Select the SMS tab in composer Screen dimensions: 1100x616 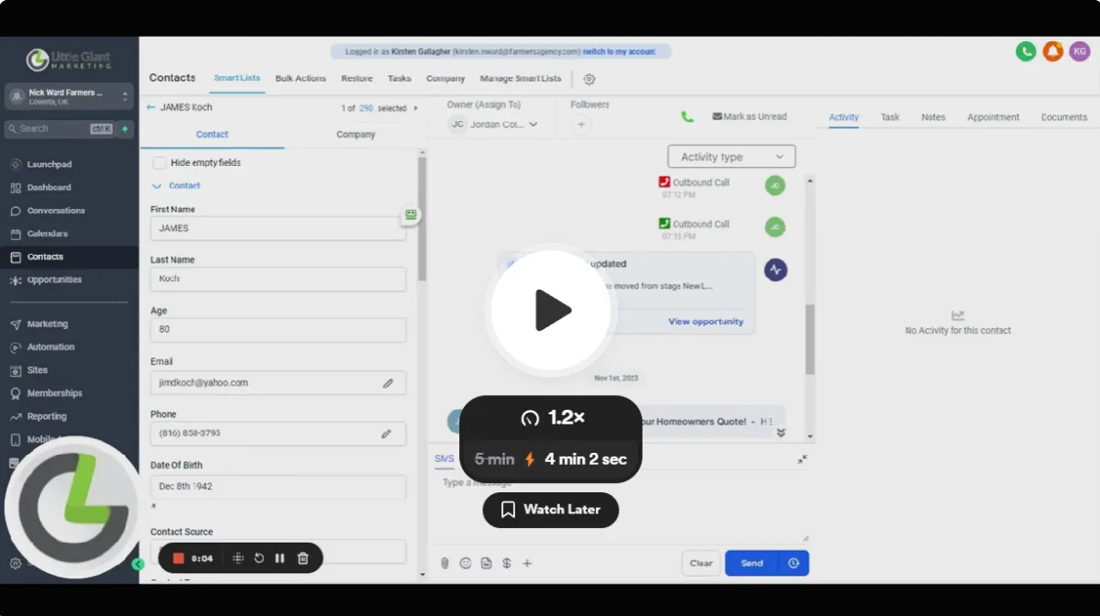click(445, 458)
